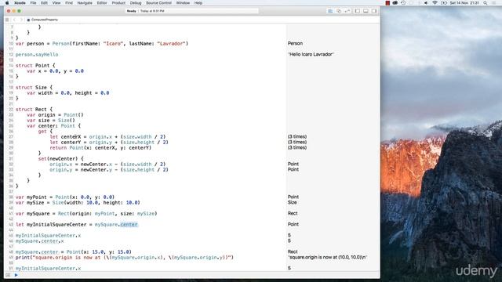The height and width of the screenshot is (282, 502).
Task: Click the return Point line
Action: click(x=100, y=148)
